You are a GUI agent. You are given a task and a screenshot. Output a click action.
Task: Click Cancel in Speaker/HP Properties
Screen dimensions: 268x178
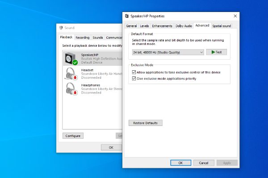[x=204, y=163]
